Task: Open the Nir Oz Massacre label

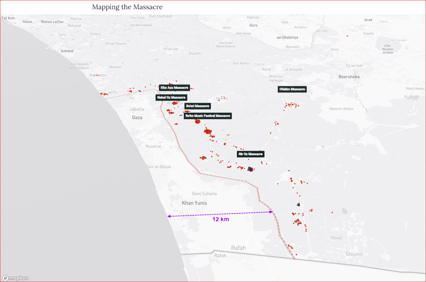Action: pyautogui.click(x=251, y=154)
